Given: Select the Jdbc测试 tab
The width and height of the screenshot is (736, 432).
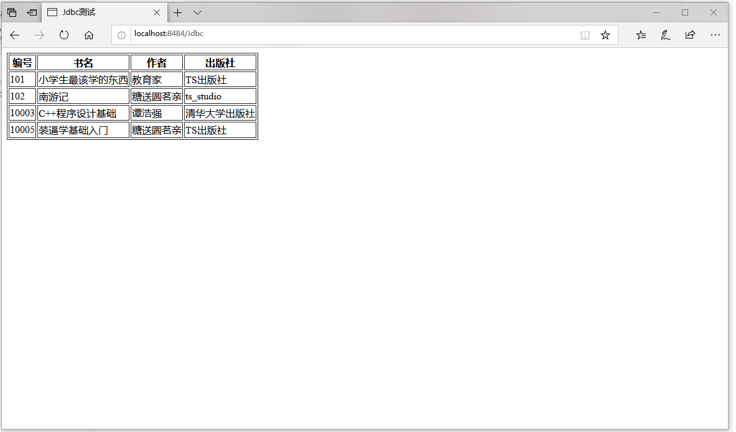Looking at the screenshot, I should 87,12.
